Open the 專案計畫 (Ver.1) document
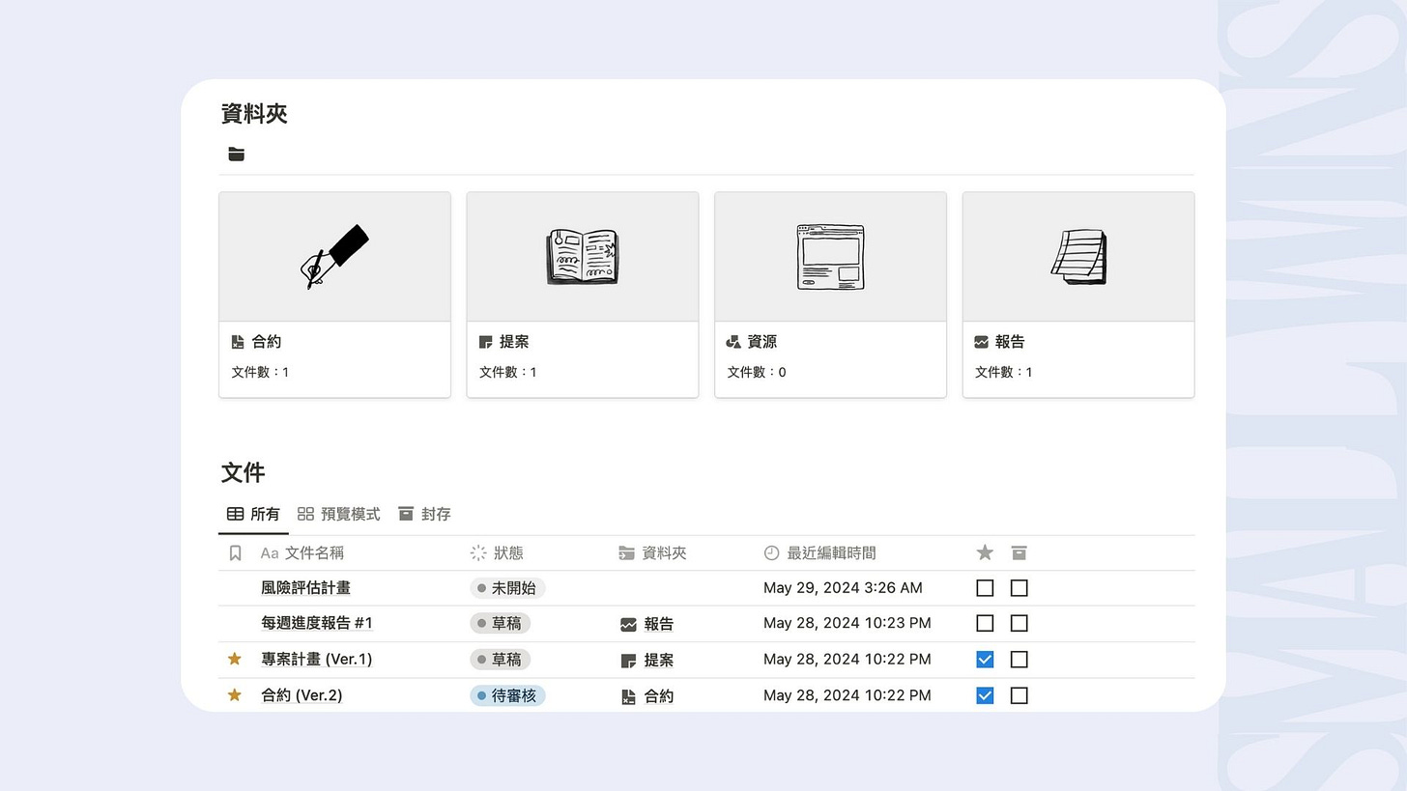 317,660
